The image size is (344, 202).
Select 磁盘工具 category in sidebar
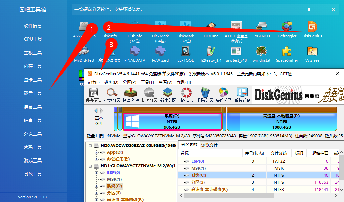[33, 93]
